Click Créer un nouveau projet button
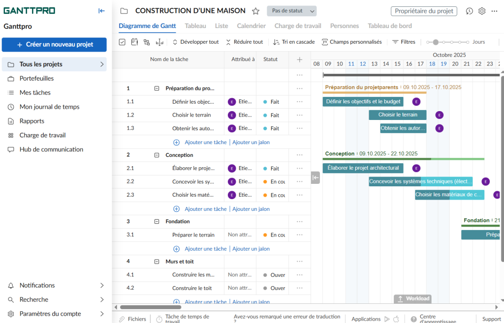The image size is (504, 323). (54, 44)
